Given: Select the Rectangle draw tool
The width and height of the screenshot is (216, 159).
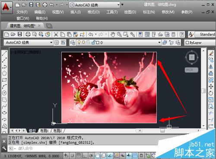Looking at the screenshot, I should pos(4,80).
